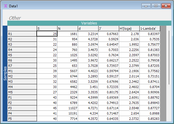Click cell with d value 4.7271
The height and width of the screenshot is (124, 174).
tap(88, 108)
